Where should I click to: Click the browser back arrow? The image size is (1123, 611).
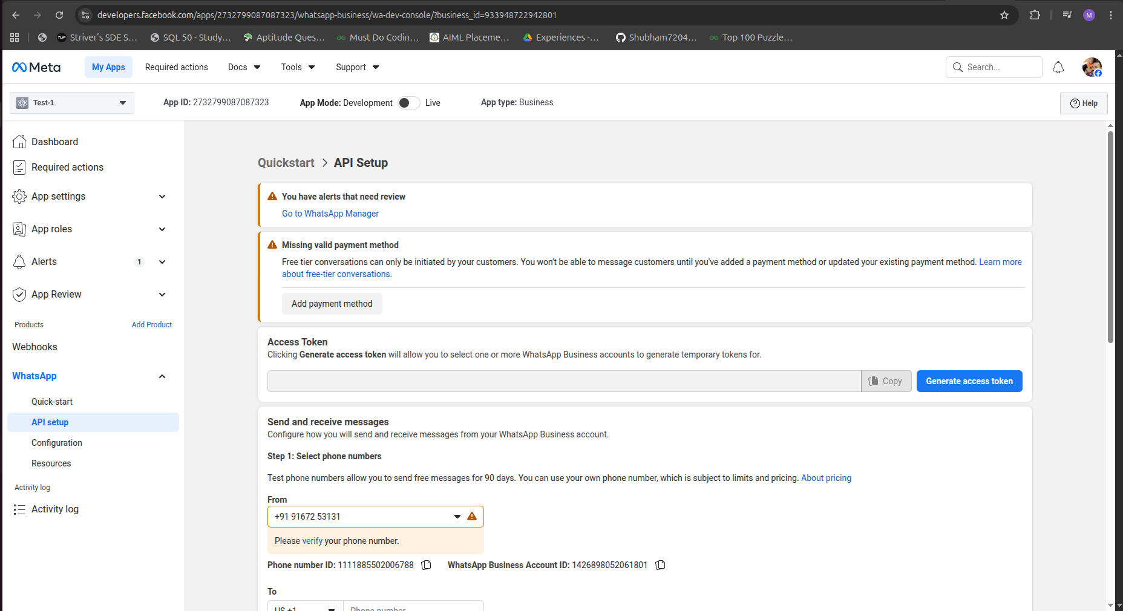(x=16, y=15)
